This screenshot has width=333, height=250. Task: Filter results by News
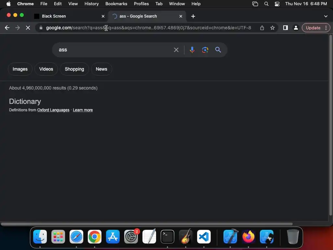[x=101, y=69]
